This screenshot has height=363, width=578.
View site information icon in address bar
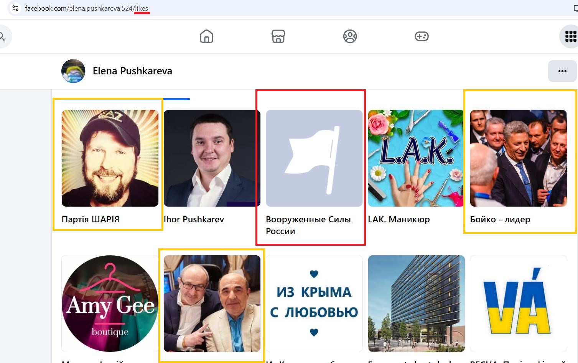[15, 8]
